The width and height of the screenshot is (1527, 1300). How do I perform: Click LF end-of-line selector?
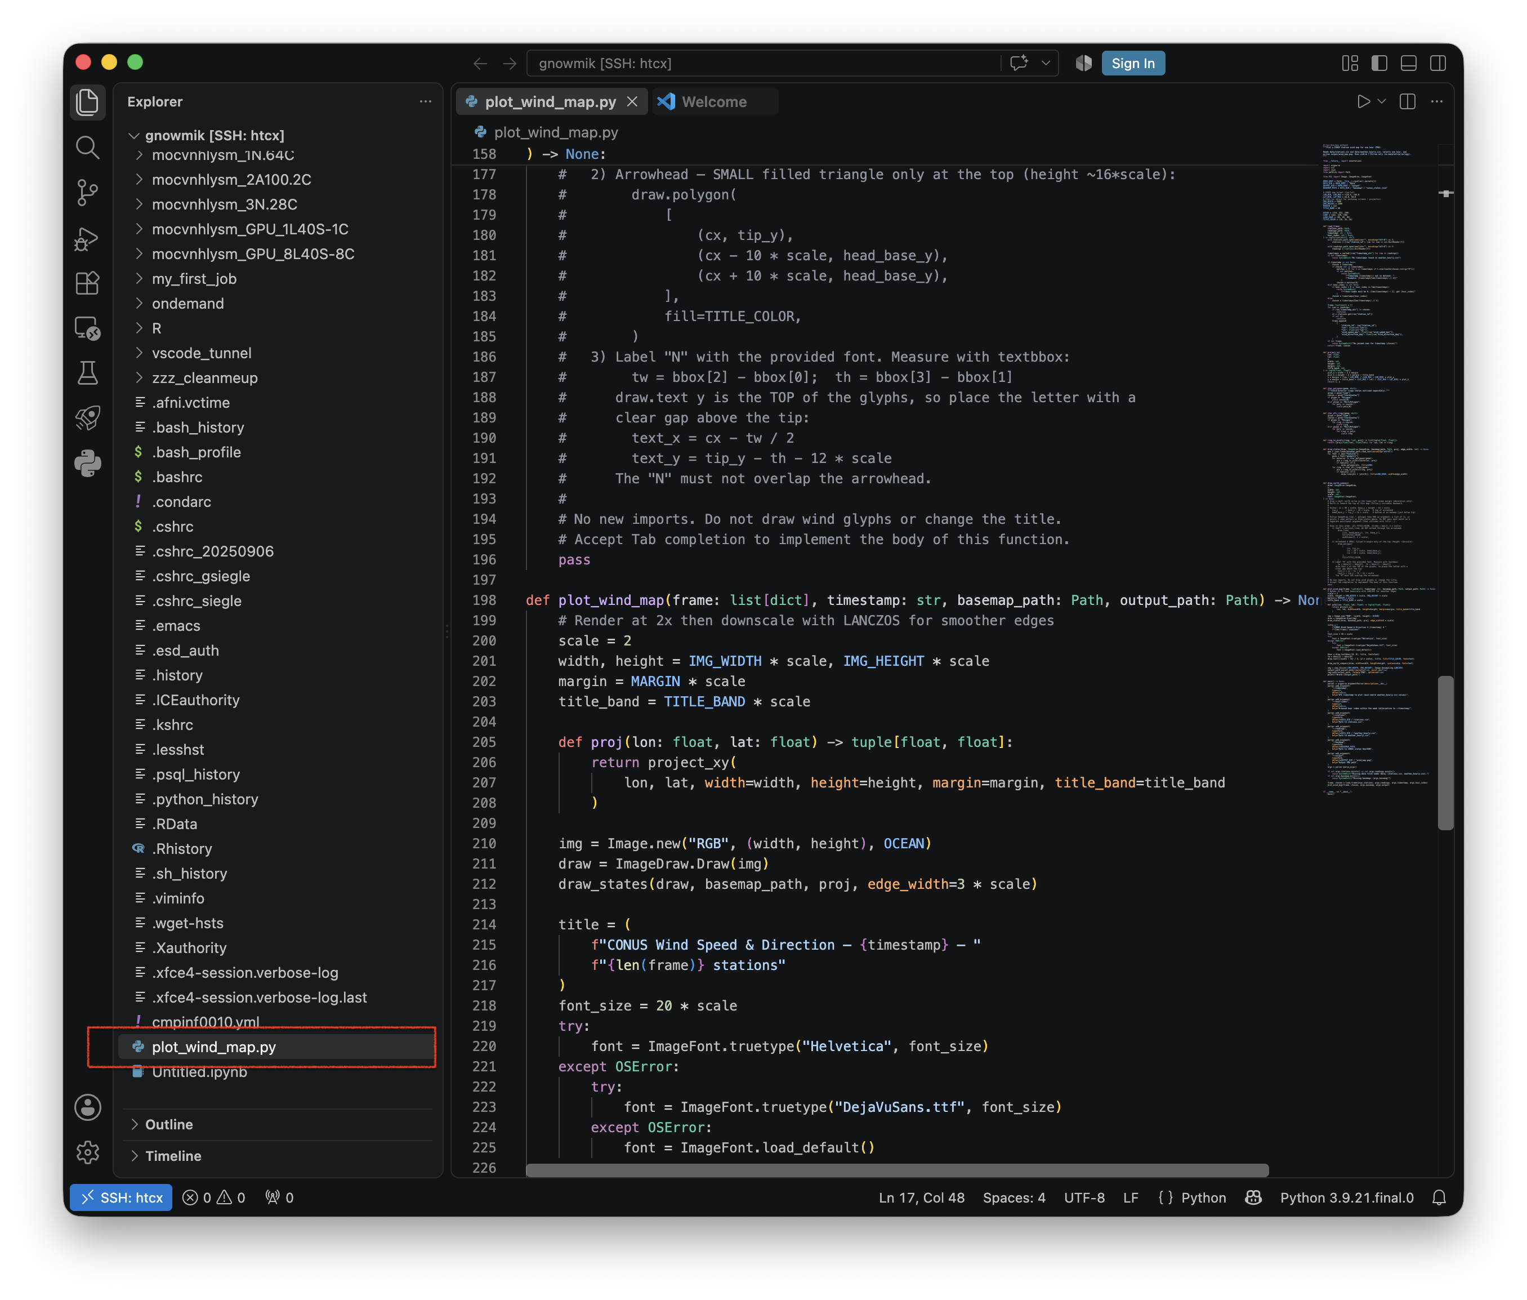(1131, 1197)
